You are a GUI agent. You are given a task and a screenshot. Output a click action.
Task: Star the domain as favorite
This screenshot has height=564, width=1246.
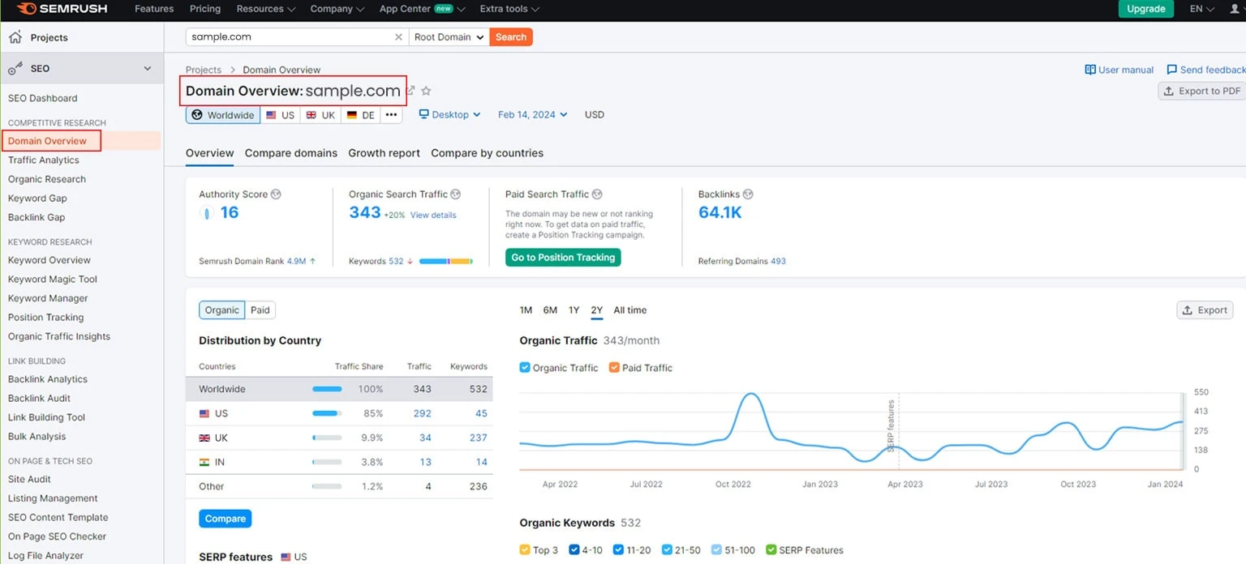(x=427, y=91)
